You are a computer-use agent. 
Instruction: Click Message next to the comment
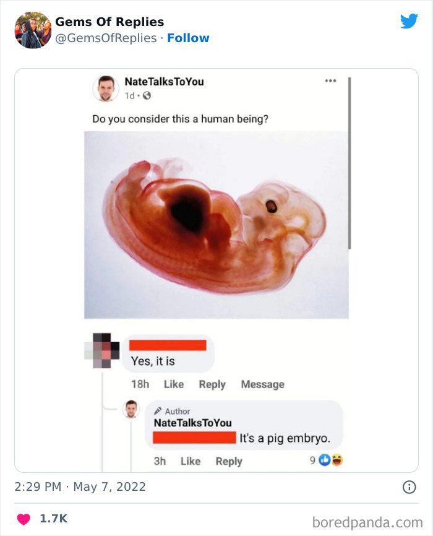[264, 384]
